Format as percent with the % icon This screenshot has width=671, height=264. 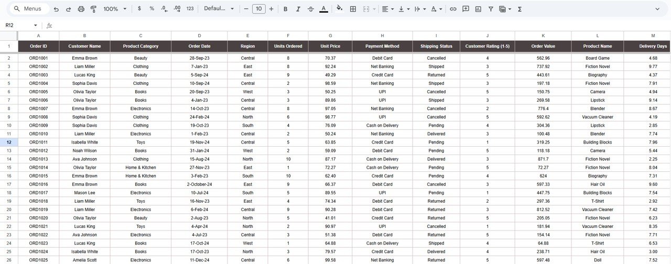coord(152,9)
